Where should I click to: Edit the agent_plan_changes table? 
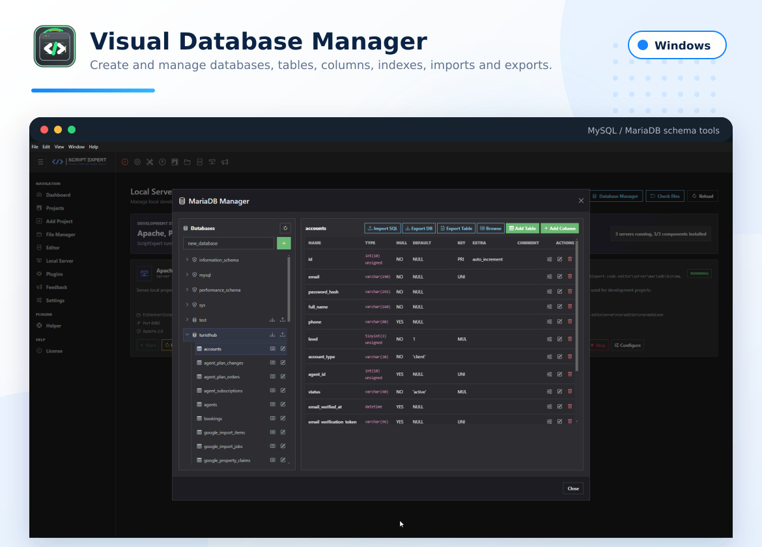[x=283, y=363]
